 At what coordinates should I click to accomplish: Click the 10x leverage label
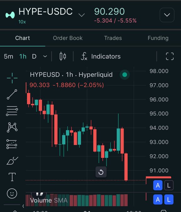point(22,22)
